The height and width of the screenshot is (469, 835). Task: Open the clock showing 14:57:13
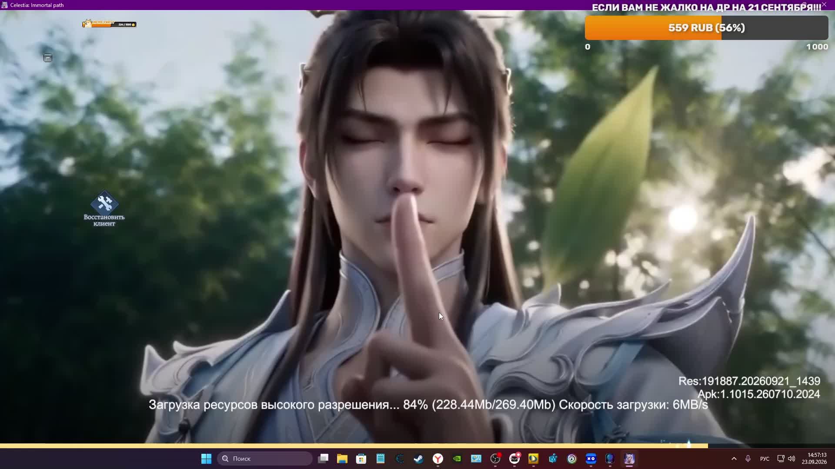pos(814,459)
